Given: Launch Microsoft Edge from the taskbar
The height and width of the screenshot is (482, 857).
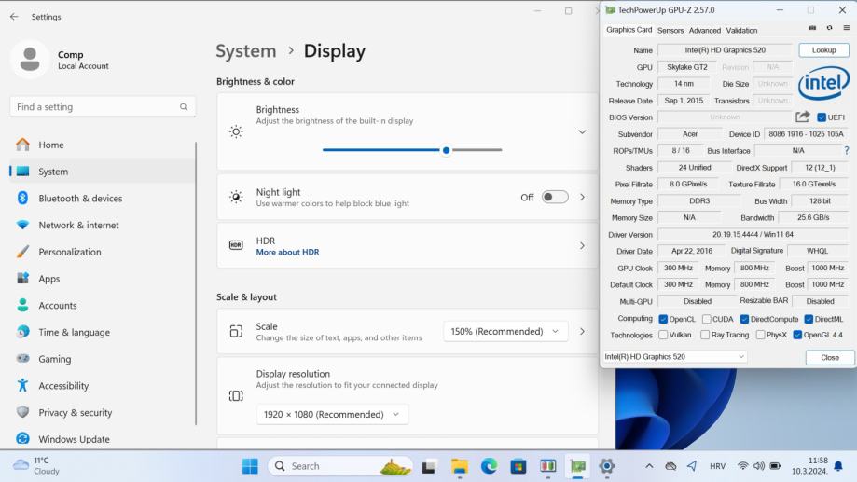Looking at the screenshot, I should 489,466.
